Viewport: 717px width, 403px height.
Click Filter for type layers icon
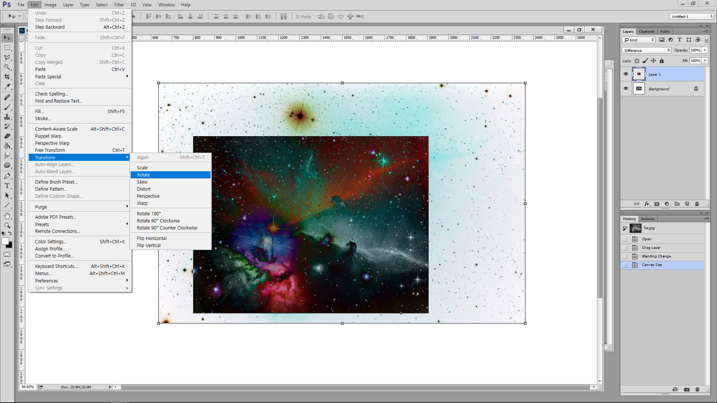pyautogui.click(x=680, y=40)
